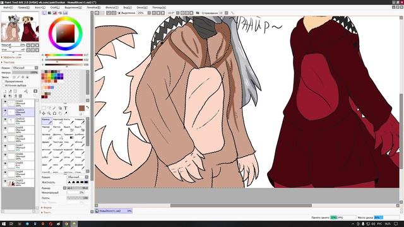Flip canvas view horizontally in toolbar
The width and height of the screenshot is (404, 227).
click(x=198, y=13)
